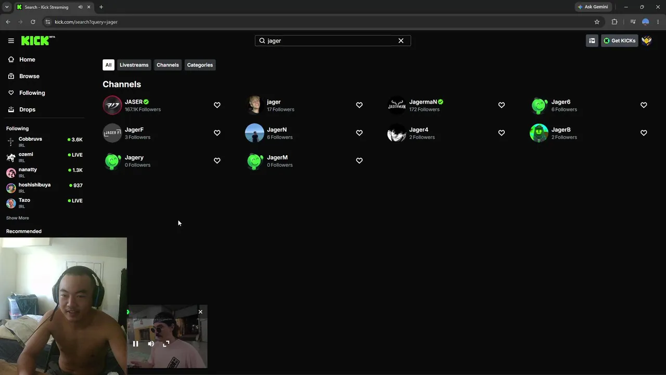666x375 pixels.
Task: Open Tazo followed channel
Action: [44, 203]
